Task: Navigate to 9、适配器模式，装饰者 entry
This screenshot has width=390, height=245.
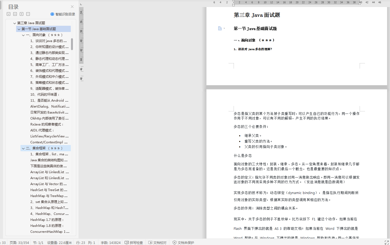Action: click(x=49, y=89)
